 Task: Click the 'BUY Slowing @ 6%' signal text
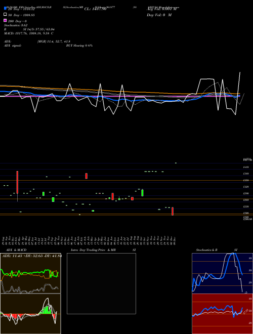tap(79, 46)
